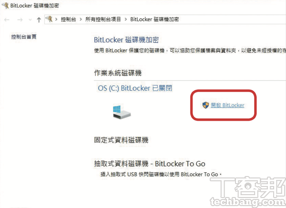Click the OS (C:) BitLocker 已關閉 heading
The width and height of the screenshot is (286, 208).
tap(135, 88)
